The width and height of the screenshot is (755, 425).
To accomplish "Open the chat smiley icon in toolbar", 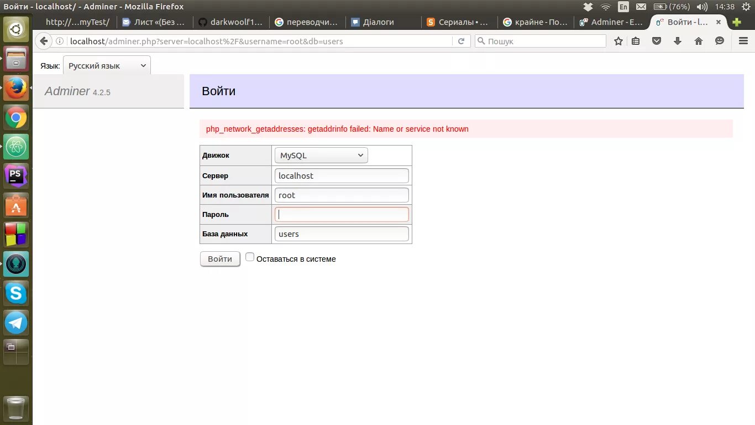I will pos(720,41).
